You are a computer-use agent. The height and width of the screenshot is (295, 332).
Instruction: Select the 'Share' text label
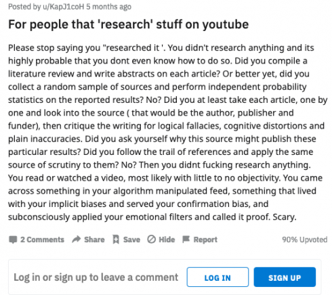pos(94,240)
